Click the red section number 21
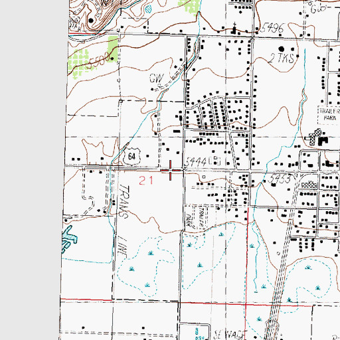 (x=146, y=181)
